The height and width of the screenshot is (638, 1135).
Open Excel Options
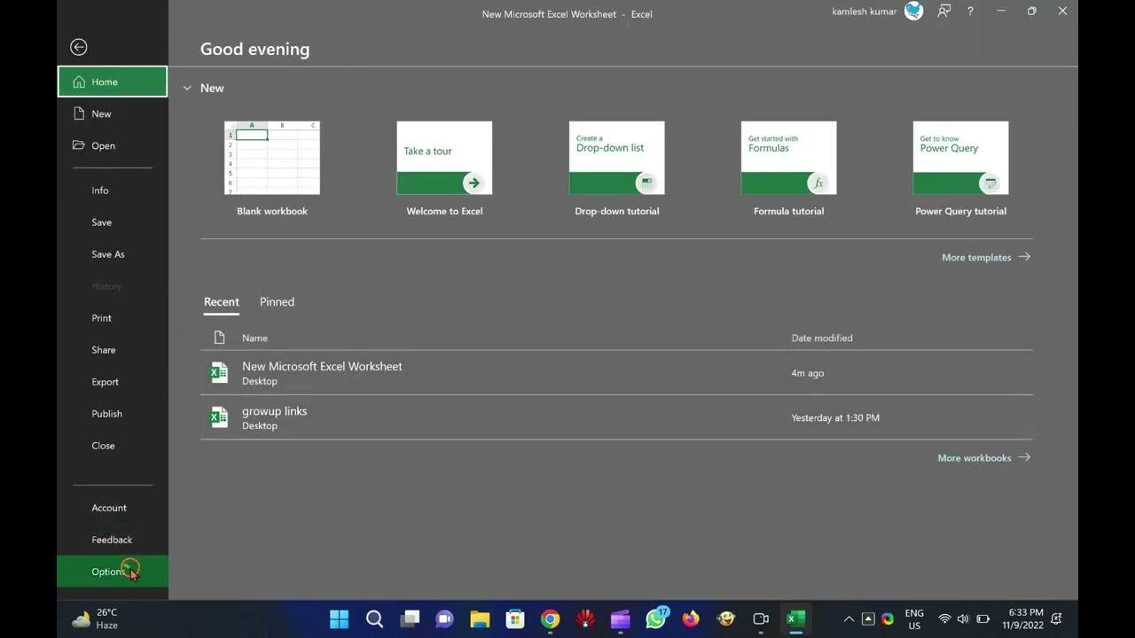tap(113, 572)
